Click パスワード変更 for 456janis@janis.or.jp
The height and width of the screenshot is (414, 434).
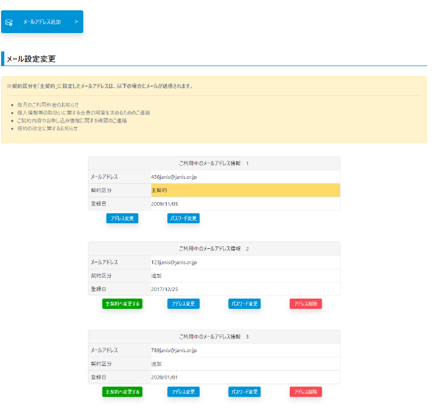click(x=183, y=218)
